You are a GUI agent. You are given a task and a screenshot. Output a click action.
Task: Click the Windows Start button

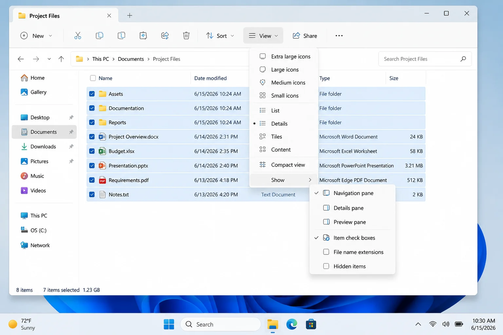(169, 324)
